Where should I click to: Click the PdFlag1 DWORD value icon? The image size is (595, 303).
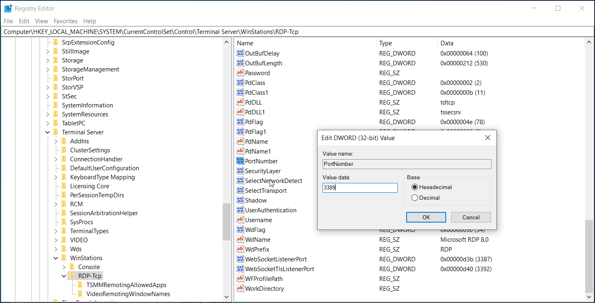click(x=240, y=132)
